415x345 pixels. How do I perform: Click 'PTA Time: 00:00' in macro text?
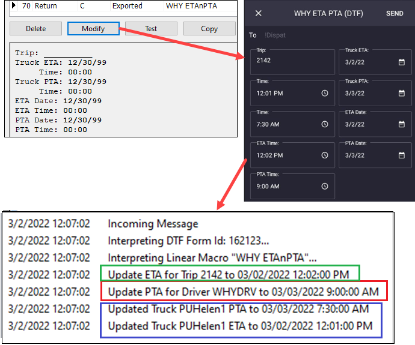[x=51, y=130]
